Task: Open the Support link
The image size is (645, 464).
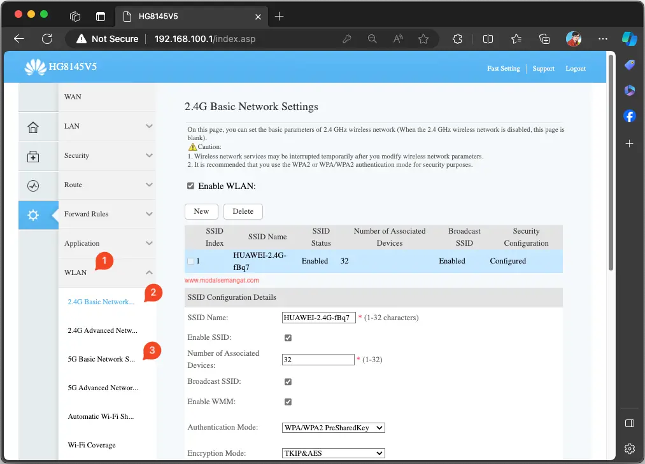Action: 543,68
